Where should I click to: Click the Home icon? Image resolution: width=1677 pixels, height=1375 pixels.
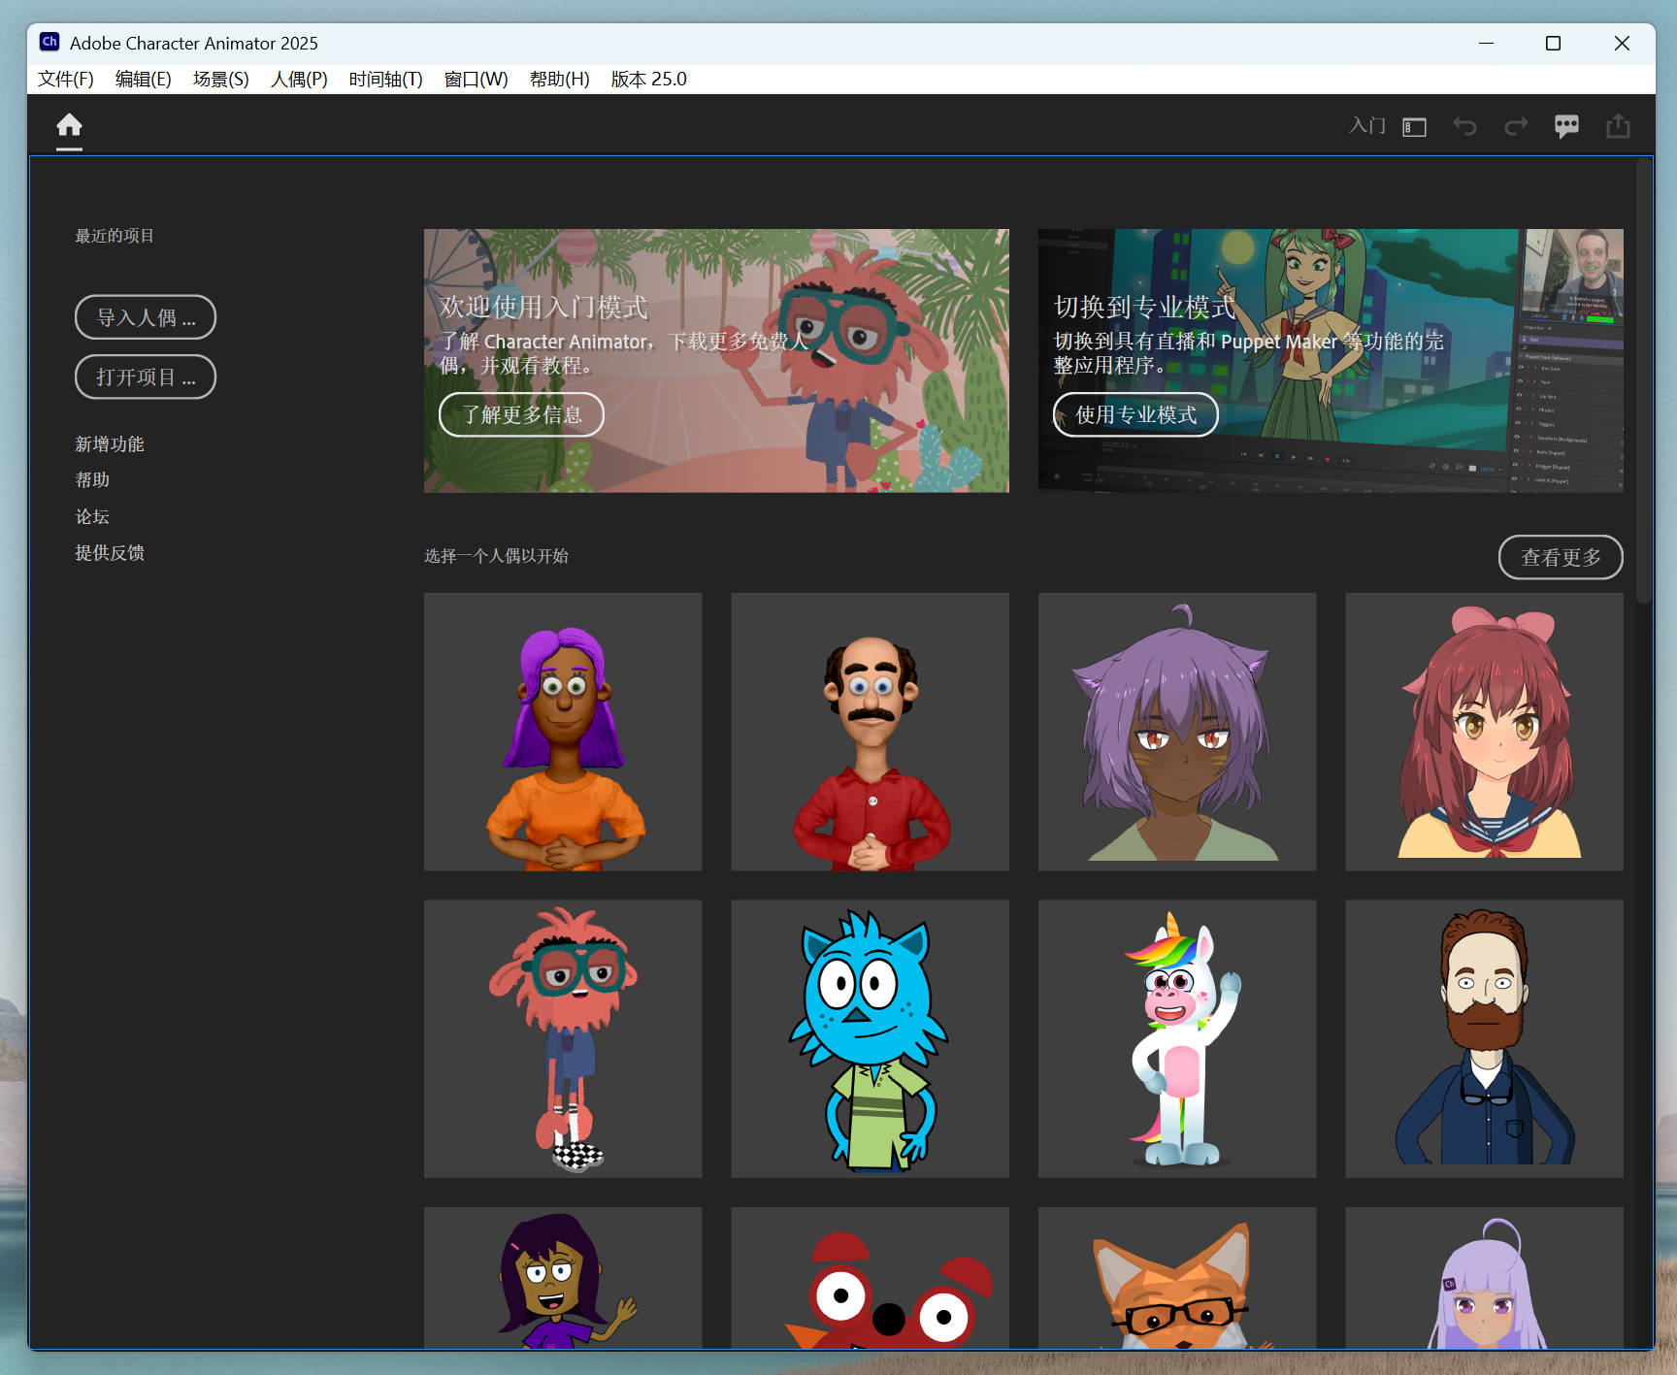(x=69, y=125)
